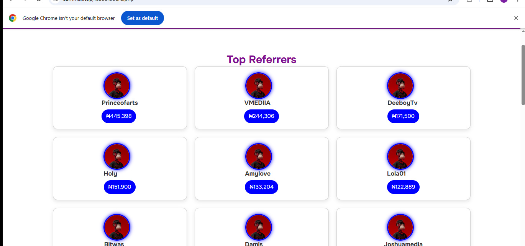Click Holy avatar image
525x246 pixels.
point(117,156)
